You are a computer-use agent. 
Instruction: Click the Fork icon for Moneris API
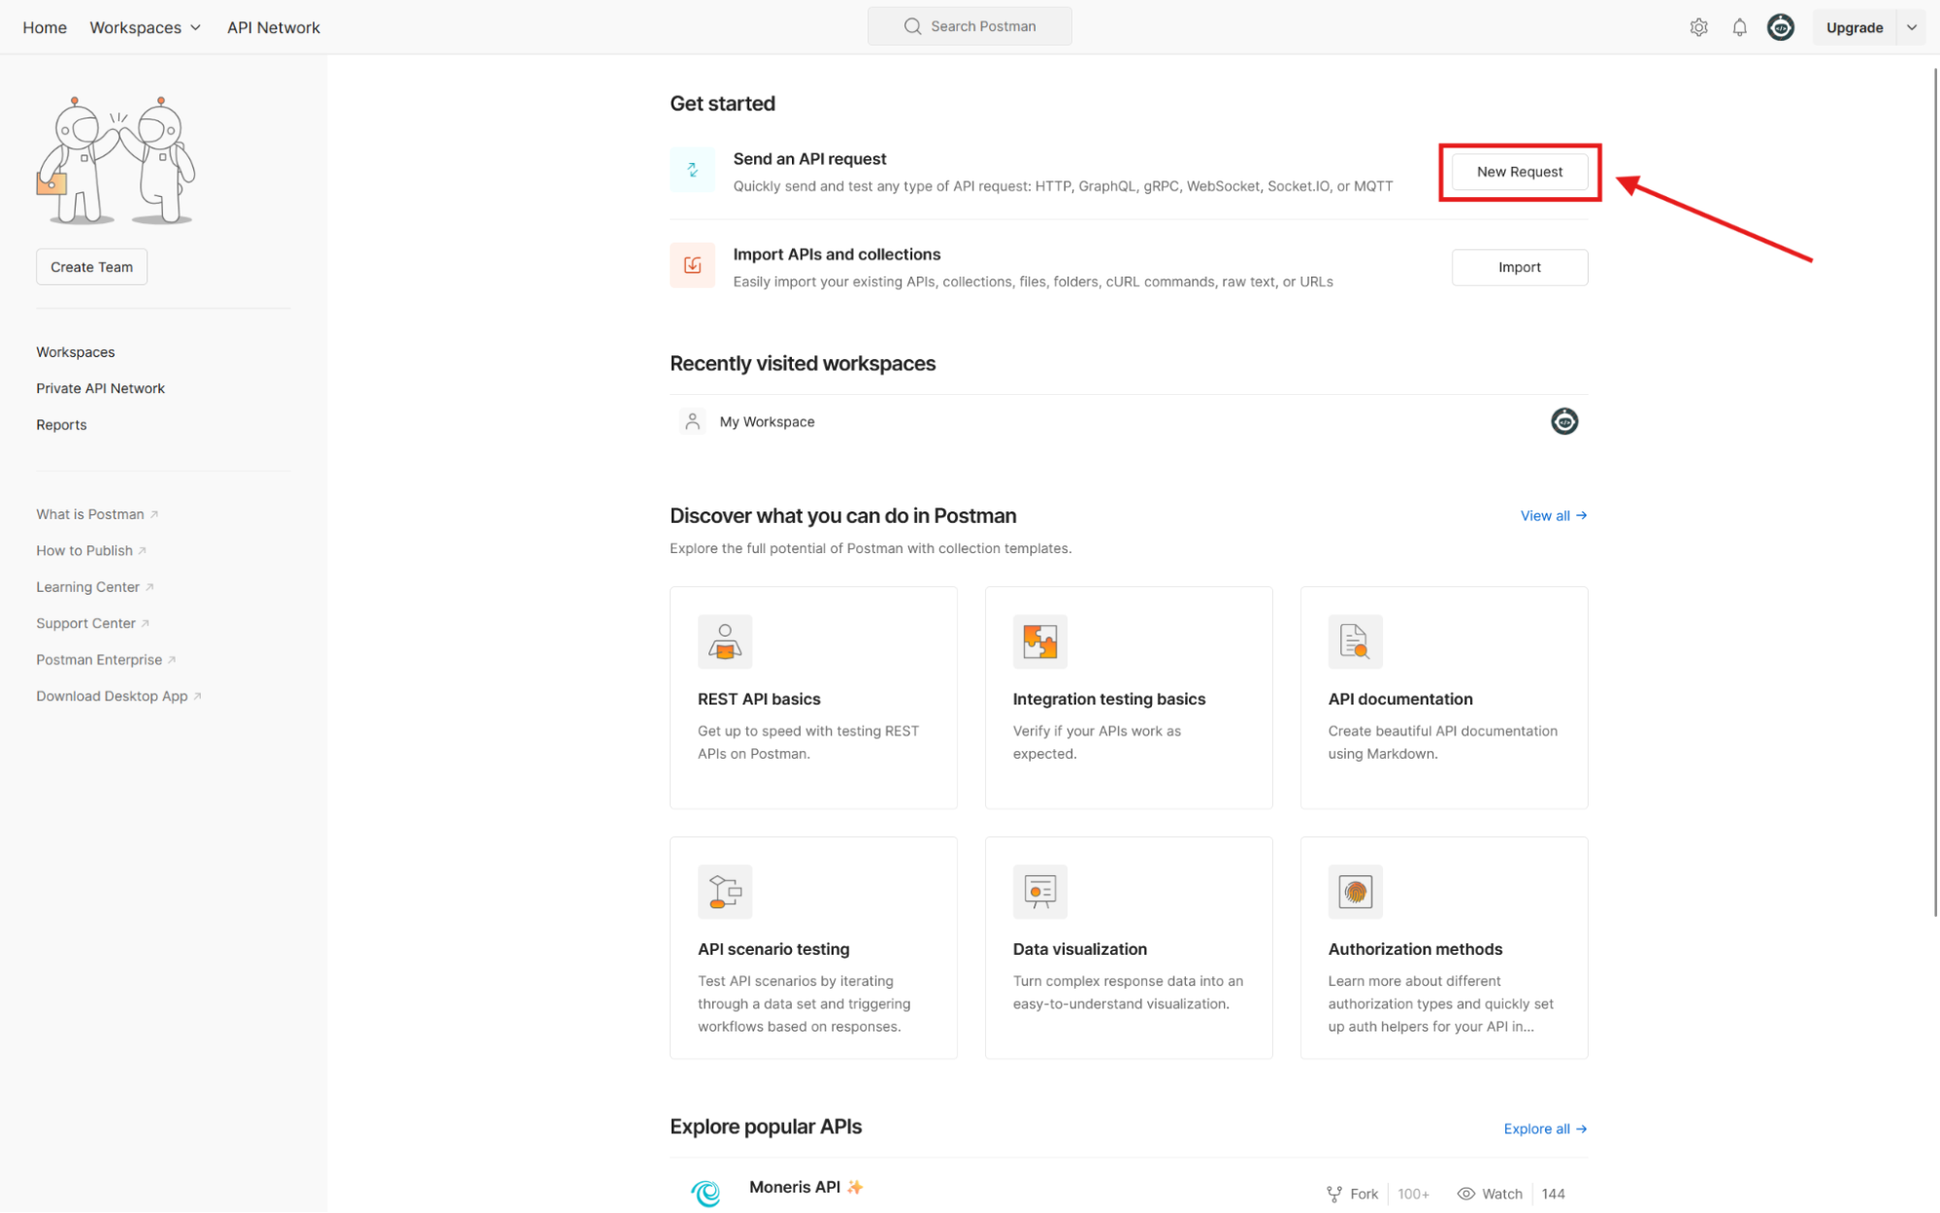pyautogui.click(x=1334, y=1194)
